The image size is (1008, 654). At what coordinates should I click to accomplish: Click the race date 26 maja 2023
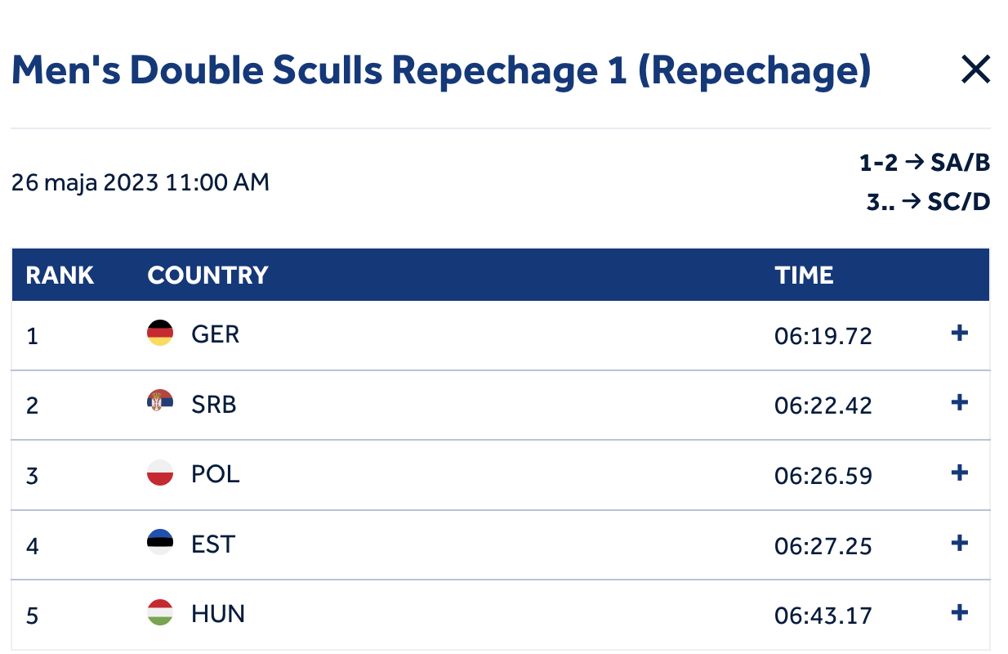coord(85,182)
